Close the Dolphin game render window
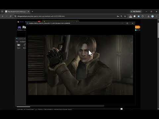The image size is (159, 119). [x=132, y=23]
